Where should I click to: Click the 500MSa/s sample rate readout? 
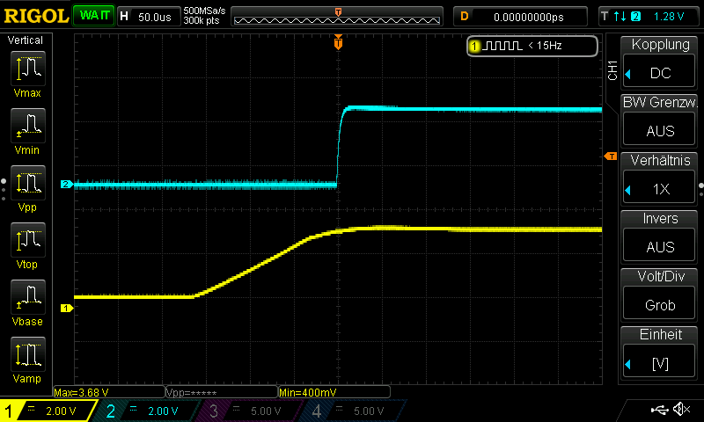204,11
